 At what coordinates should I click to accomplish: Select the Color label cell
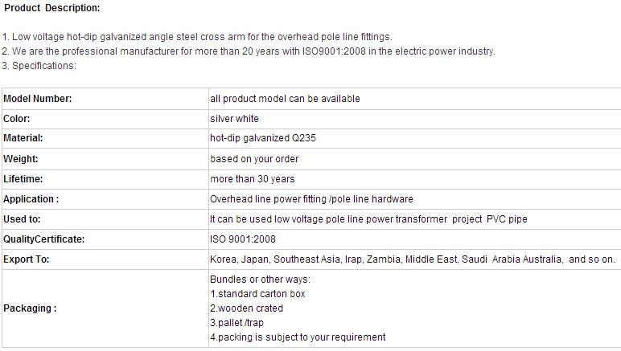tap(105, 119)
